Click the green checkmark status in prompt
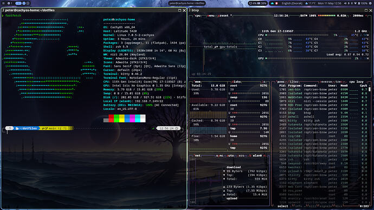 pyautogui.click(x=153, y=128)
